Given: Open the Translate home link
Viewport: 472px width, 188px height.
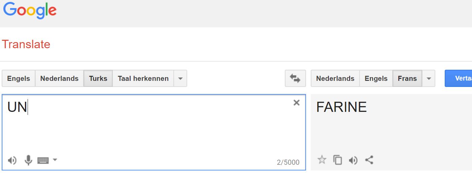Looking at the screenshot, I should tap(26, 44).
